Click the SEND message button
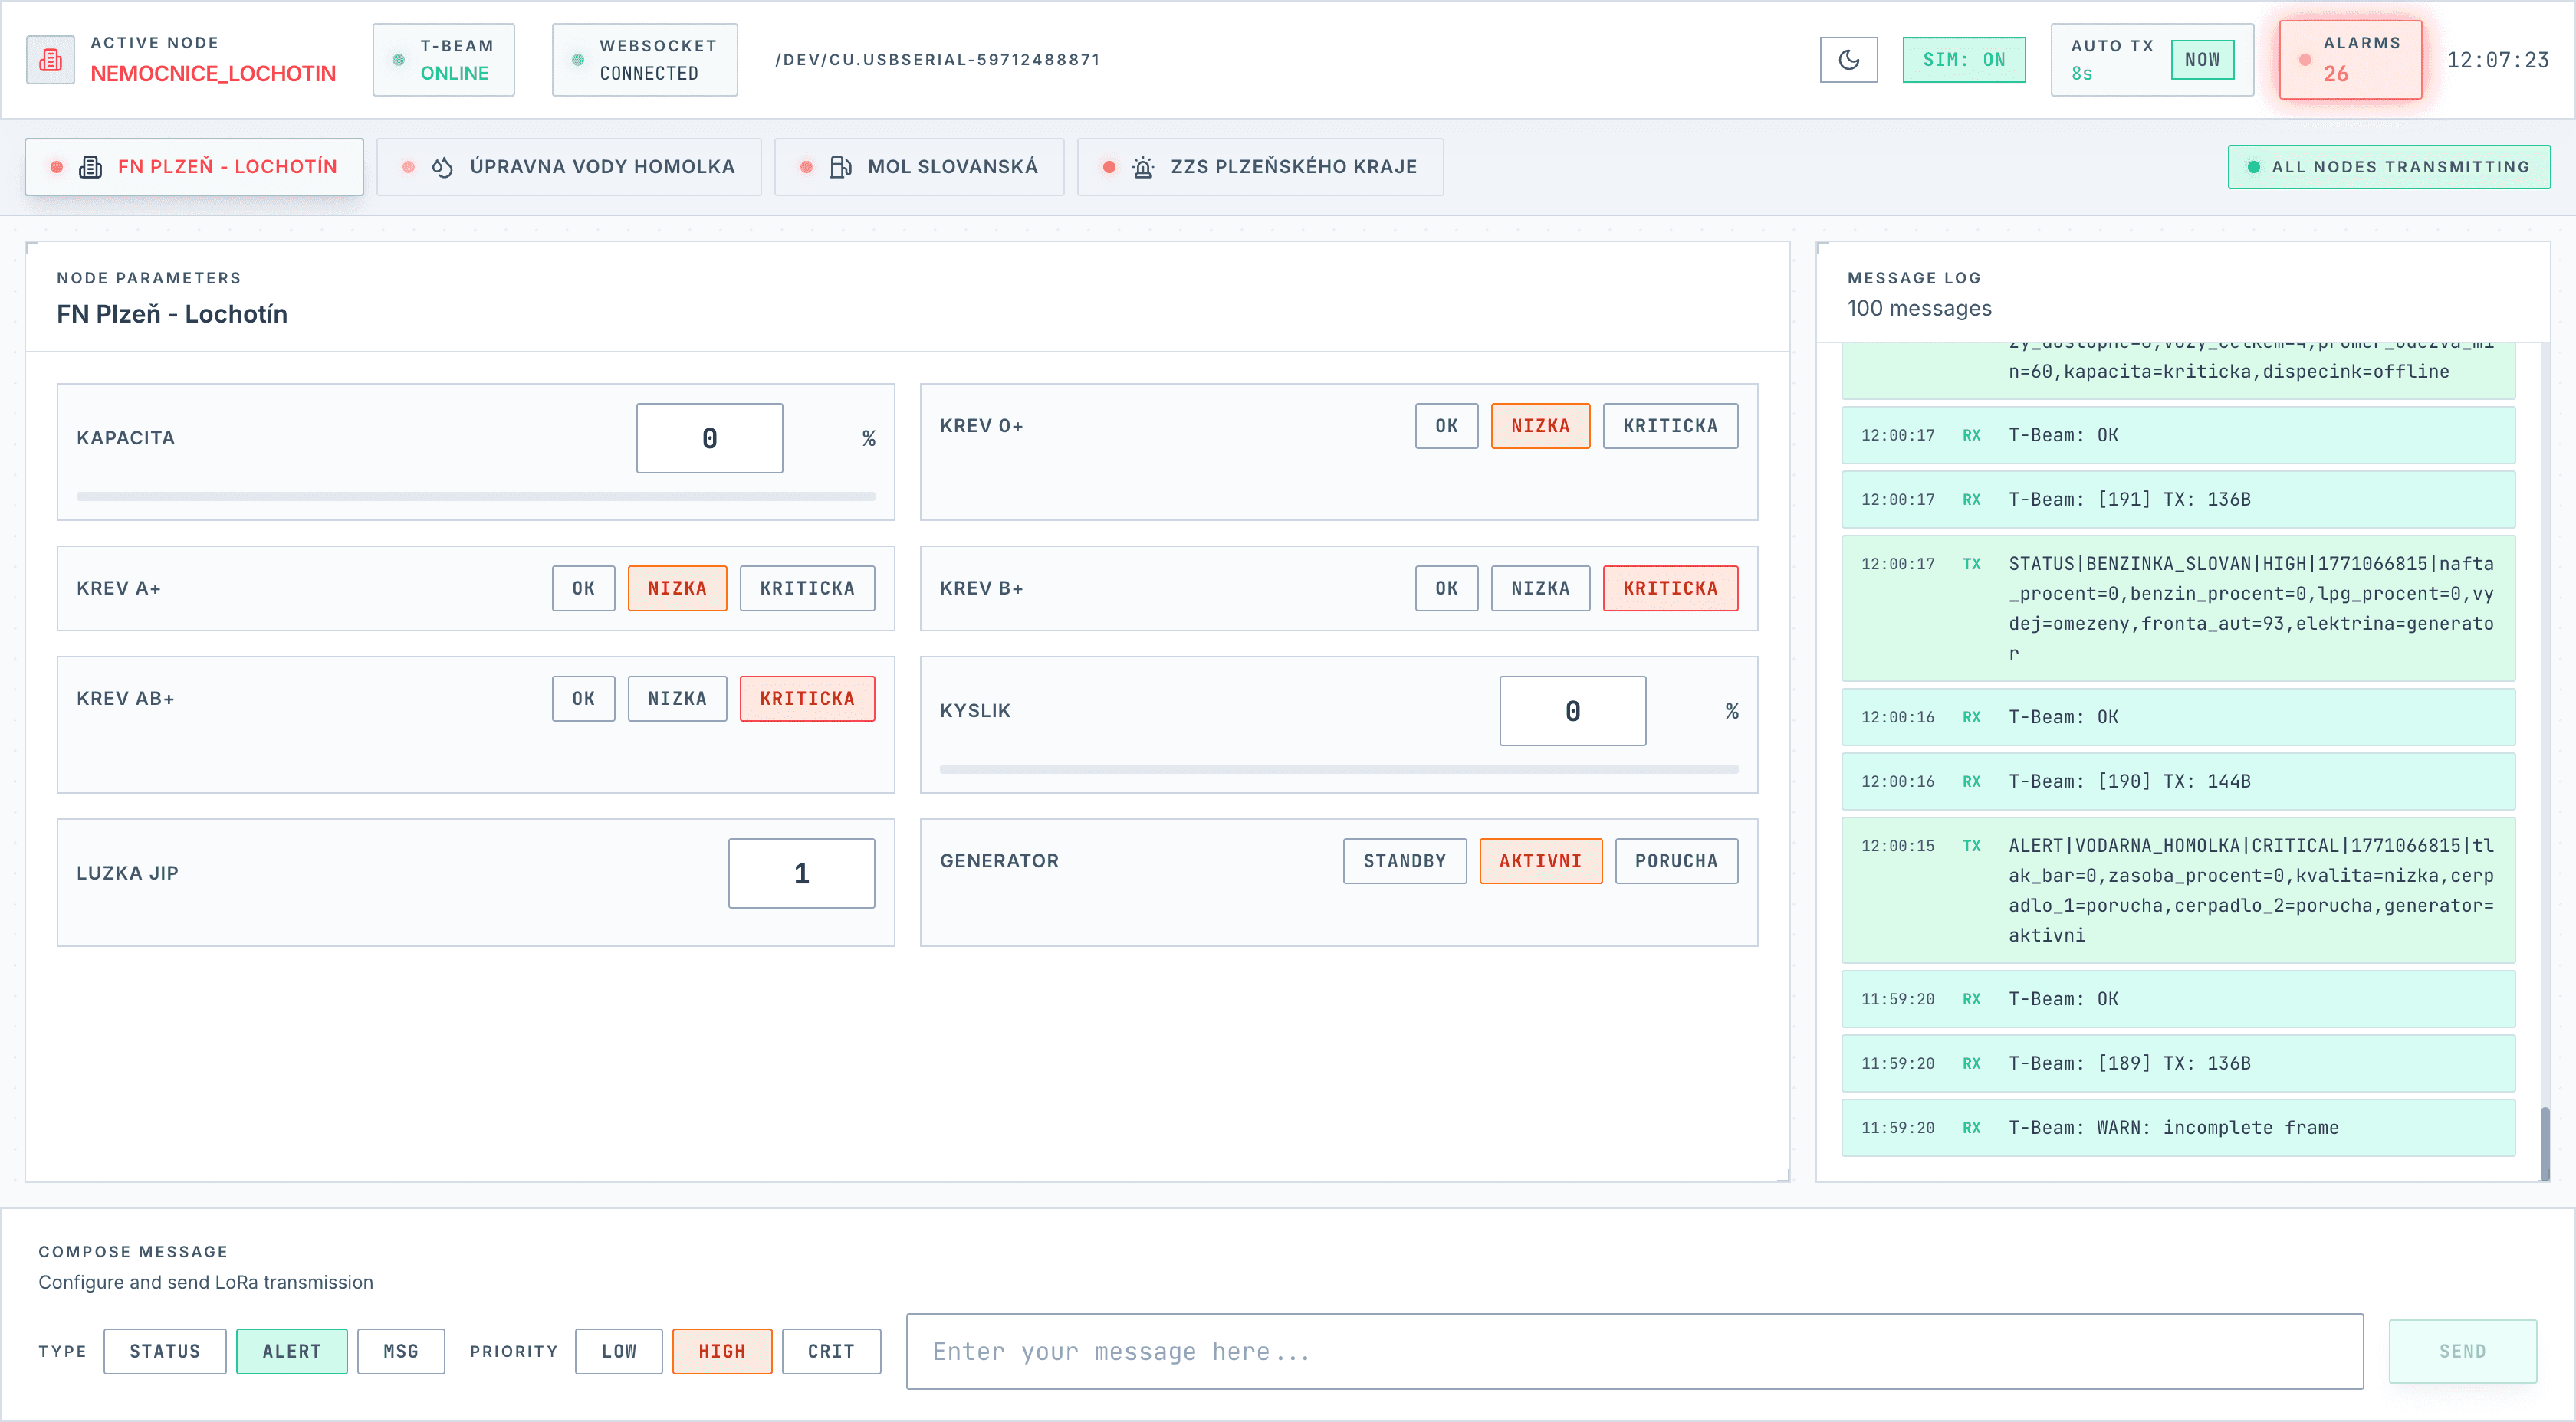 pos(2461,1351)
